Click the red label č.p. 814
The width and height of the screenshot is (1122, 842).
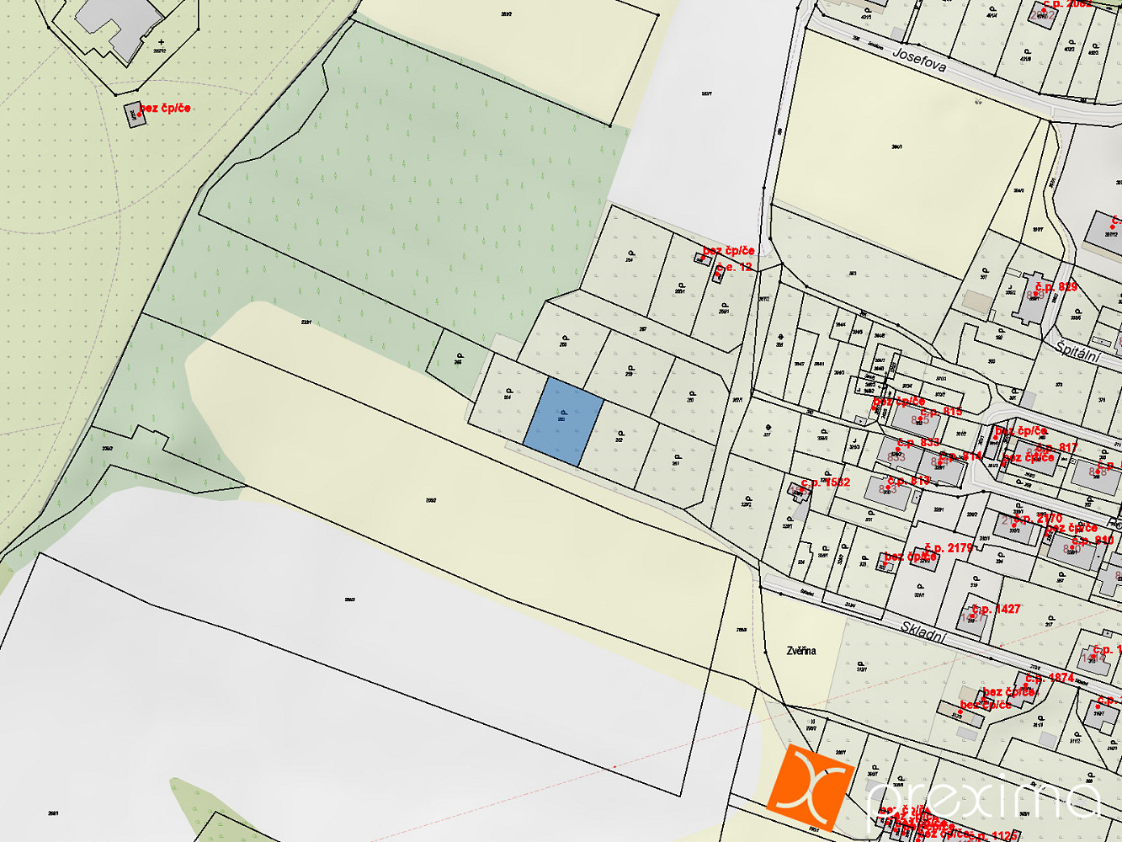click(961, 456)
